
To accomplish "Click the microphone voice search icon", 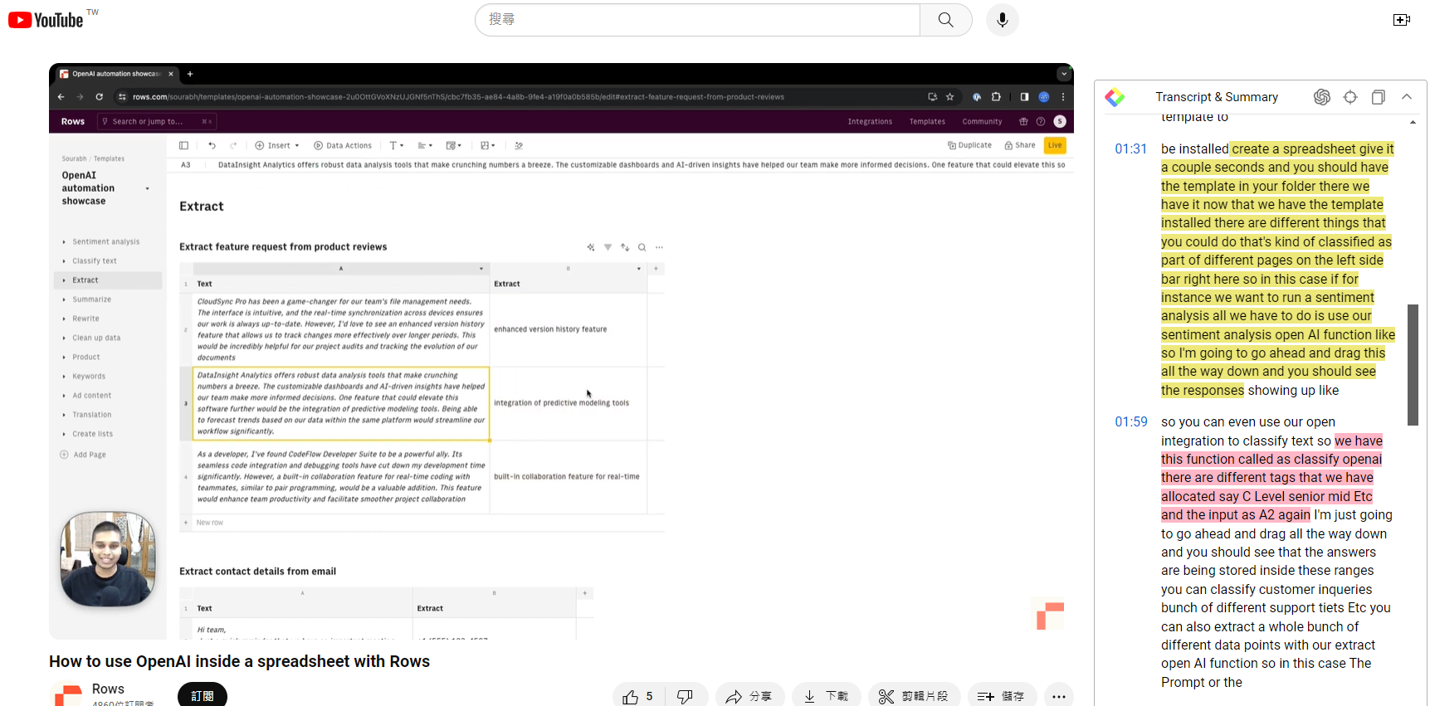I will click(x=1002, y=20).
